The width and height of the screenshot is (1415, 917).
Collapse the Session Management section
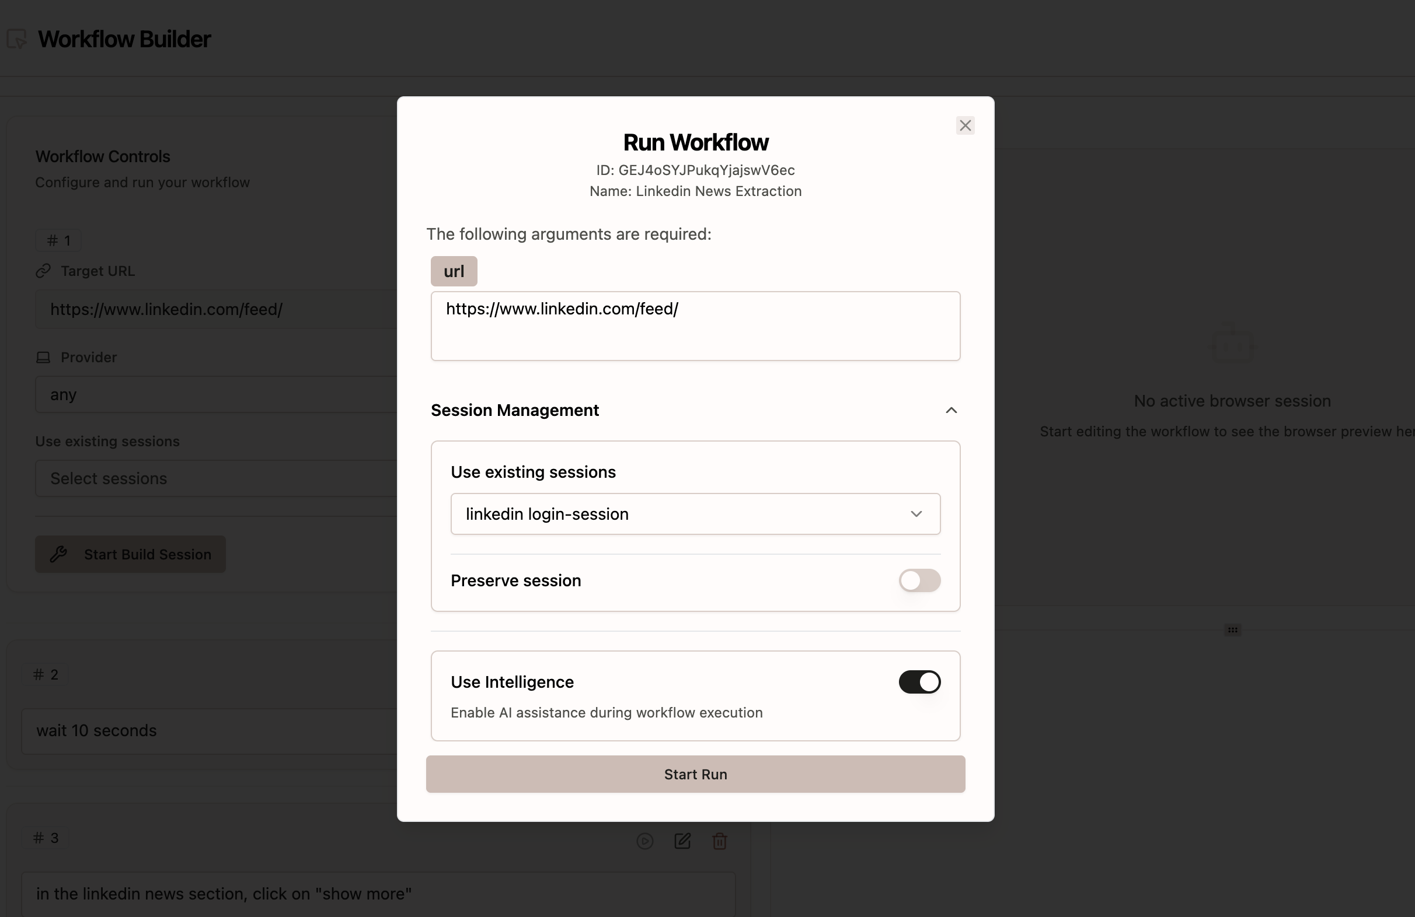click(952, 410)
